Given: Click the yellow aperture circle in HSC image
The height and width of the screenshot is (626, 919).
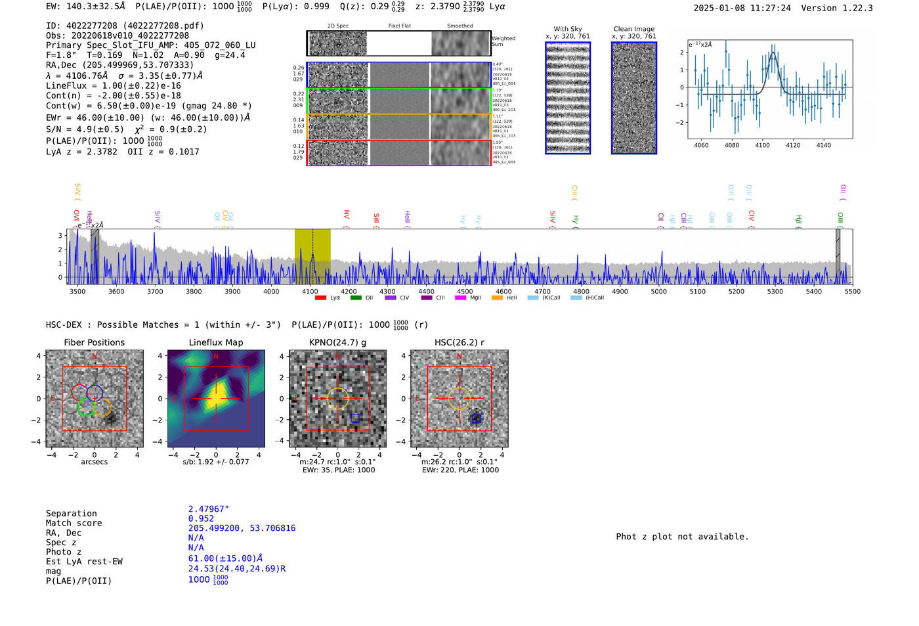Looking at the screenshot, I should (460, 399).
